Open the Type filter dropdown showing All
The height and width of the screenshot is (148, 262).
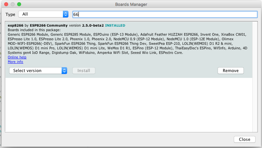(x=41, y=14)
